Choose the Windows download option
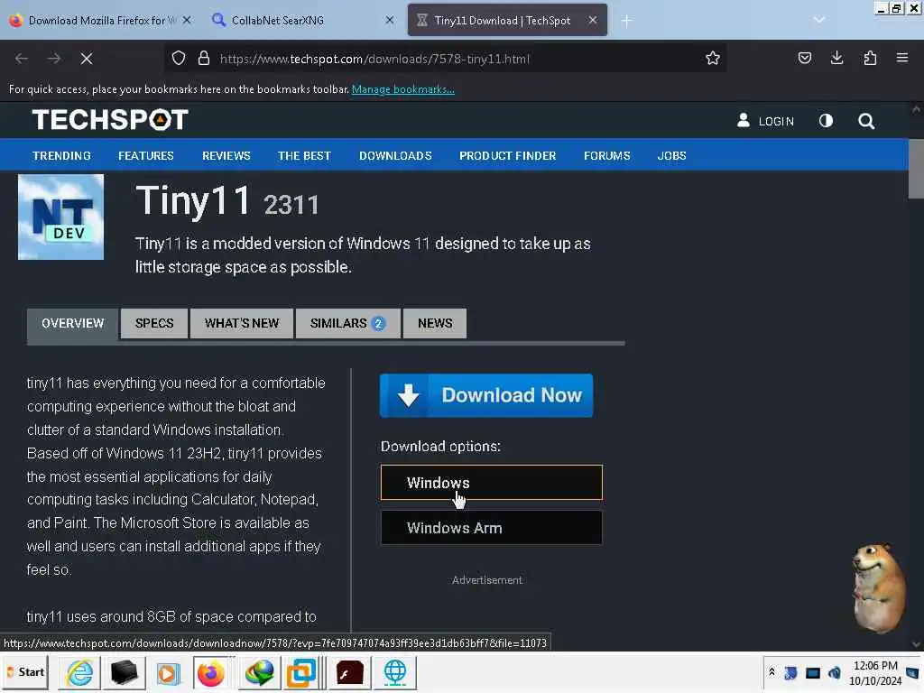 (x=492, y=483)
